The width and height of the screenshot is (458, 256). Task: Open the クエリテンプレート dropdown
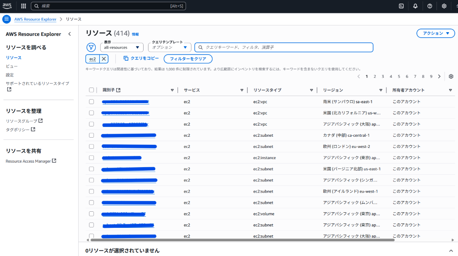click(170, 47)
